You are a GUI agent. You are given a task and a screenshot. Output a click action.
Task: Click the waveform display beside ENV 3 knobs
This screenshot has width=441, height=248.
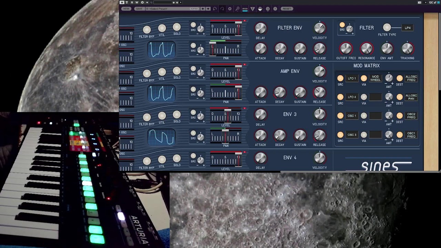162,137
